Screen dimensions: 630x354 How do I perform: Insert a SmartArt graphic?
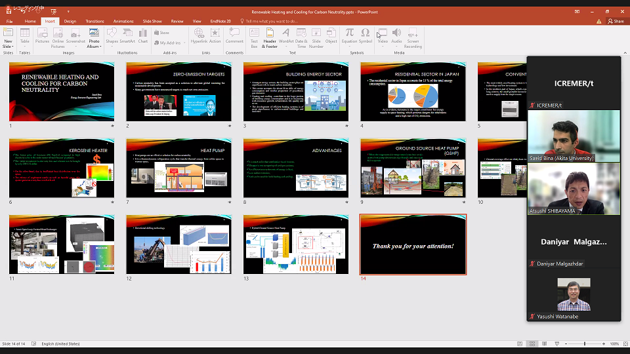coord(127,35)
